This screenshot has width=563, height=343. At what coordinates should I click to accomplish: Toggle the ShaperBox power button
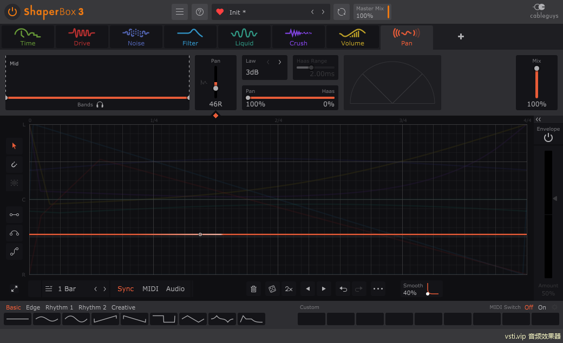pyautogui.click(x=12, y=12)
